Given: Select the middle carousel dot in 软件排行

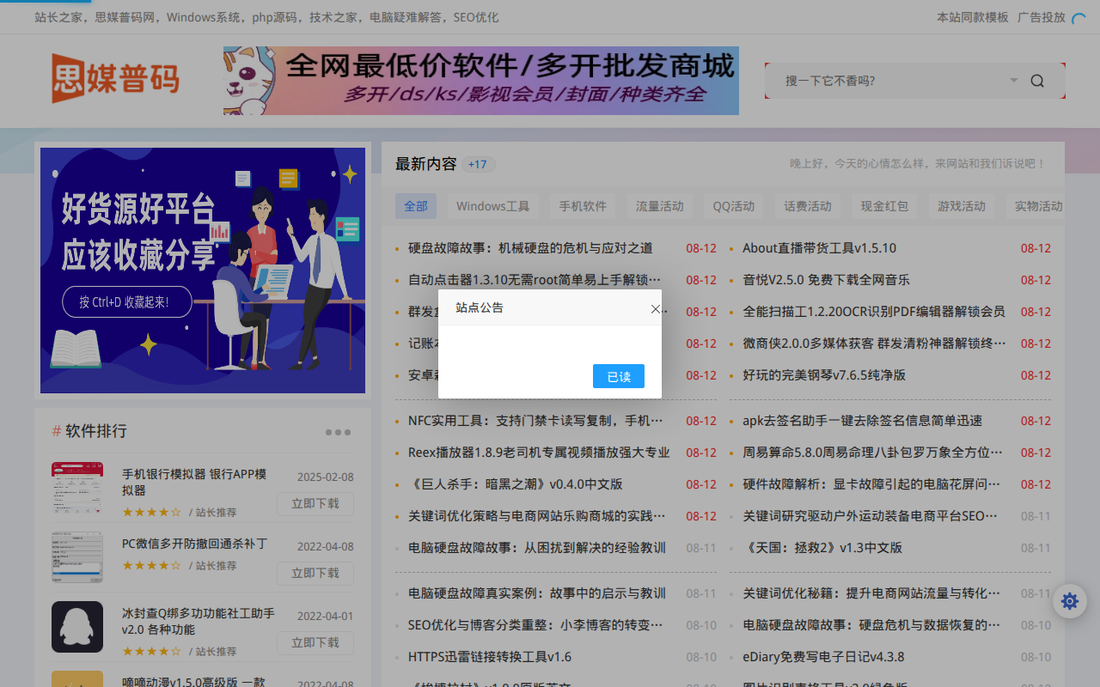Looking at the screenshot, I should point(338,432).
